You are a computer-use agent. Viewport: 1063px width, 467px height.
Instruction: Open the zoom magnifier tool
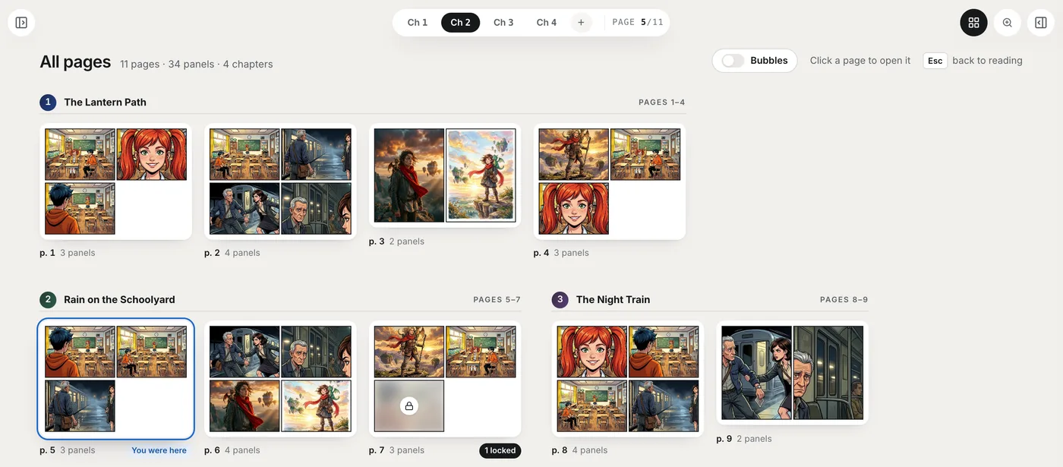pos(1008,23)
